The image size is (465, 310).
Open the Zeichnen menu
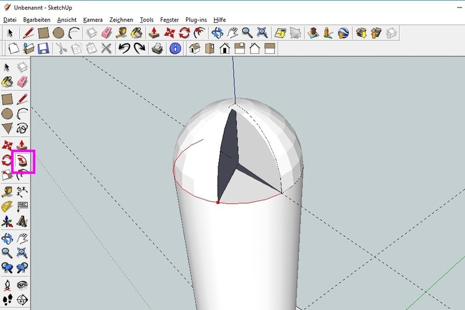(x=121, y=20)
